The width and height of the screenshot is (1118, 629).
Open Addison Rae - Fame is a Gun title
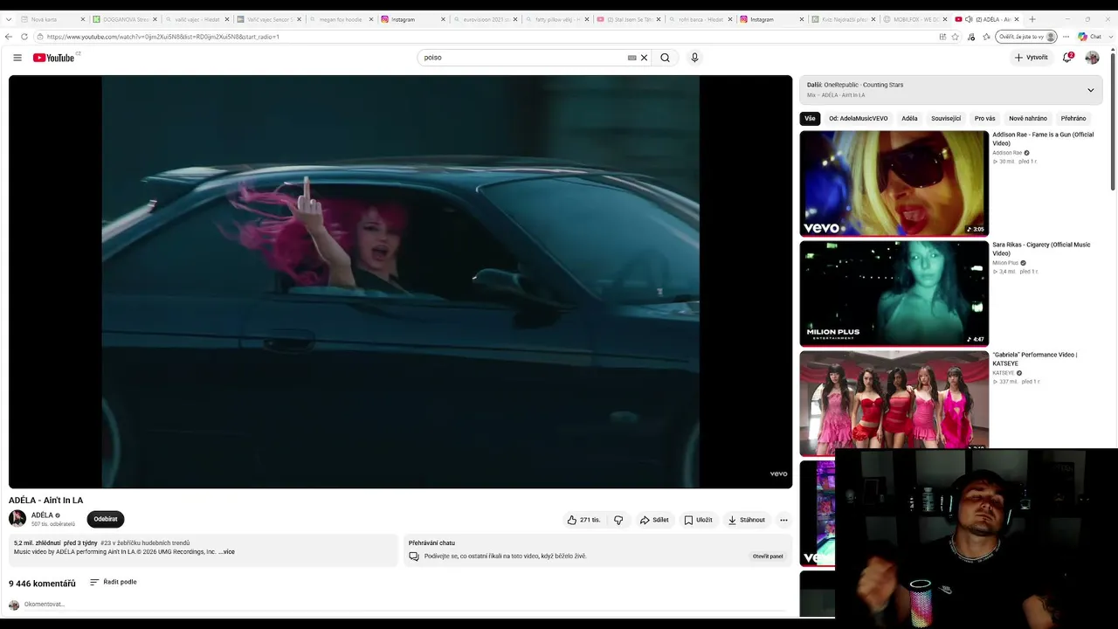click(1043, 139)
